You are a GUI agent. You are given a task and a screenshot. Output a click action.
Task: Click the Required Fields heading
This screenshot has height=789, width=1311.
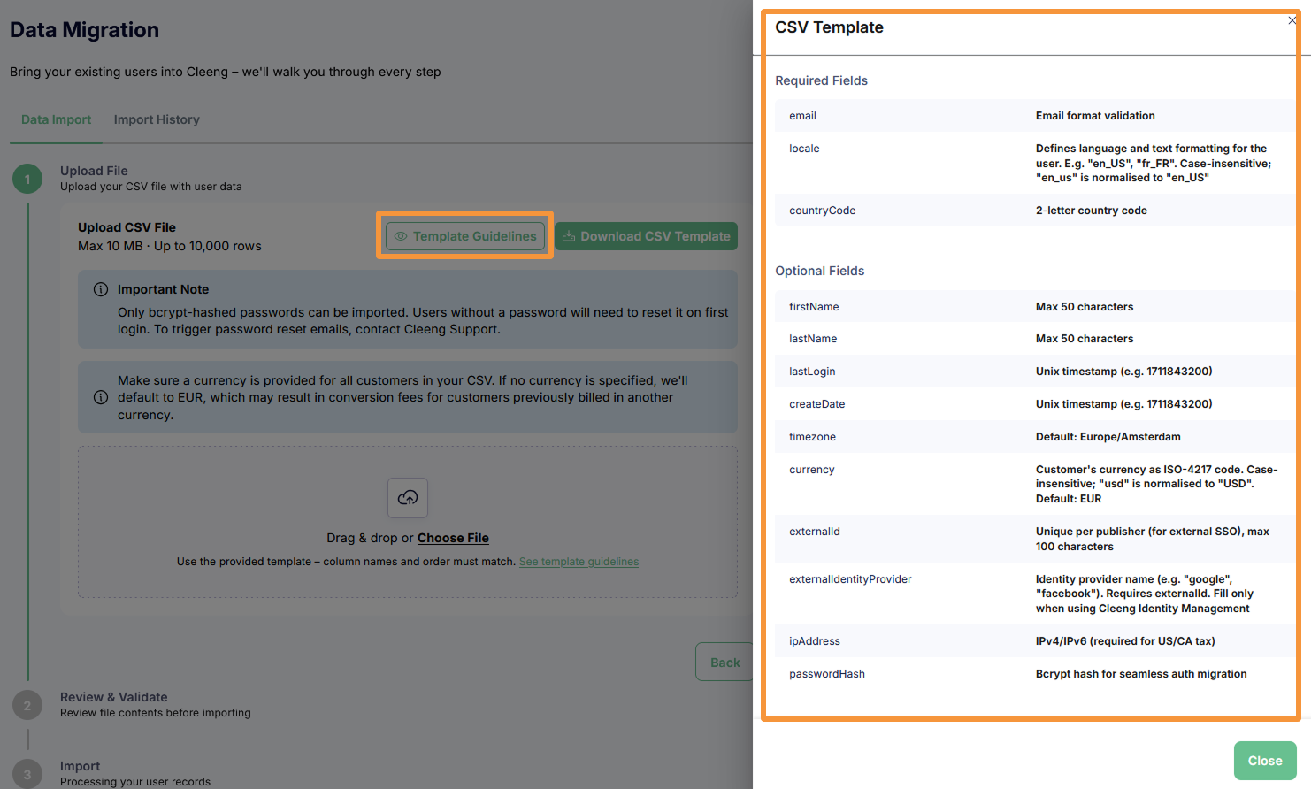click(821, 80)
